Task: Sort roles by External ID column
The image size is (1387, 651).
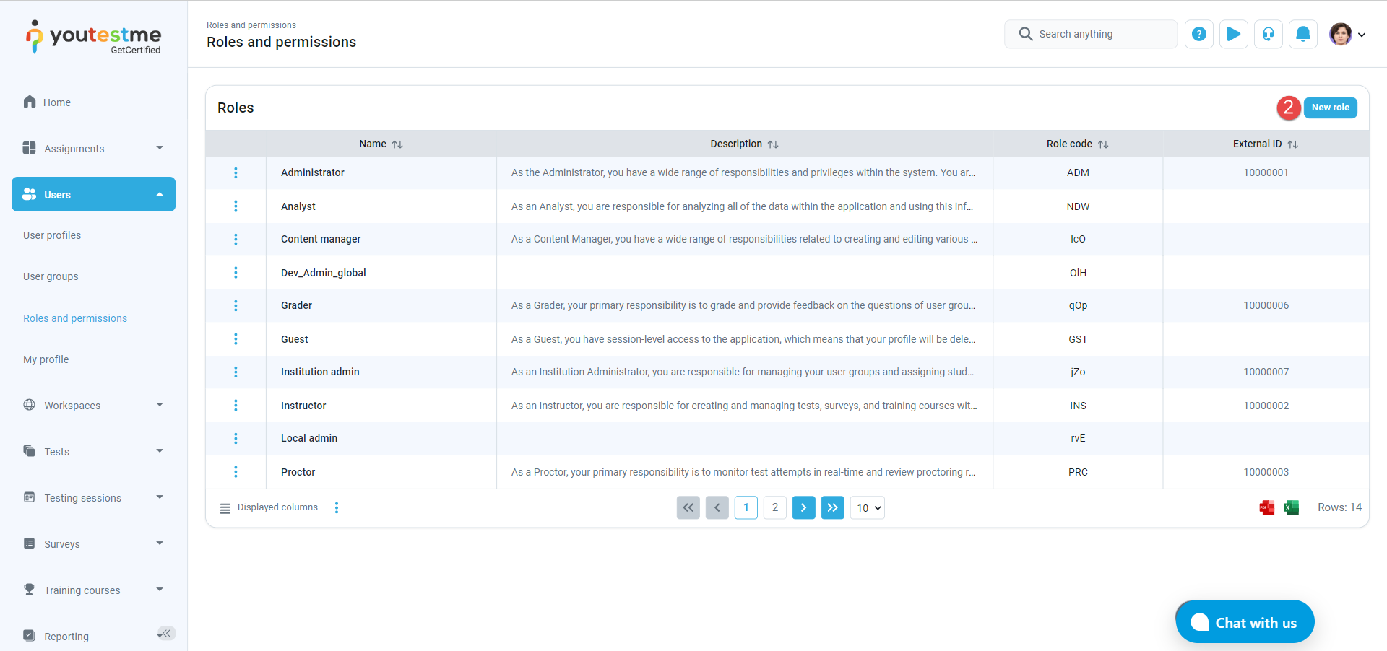Action: pos(1292,144)
